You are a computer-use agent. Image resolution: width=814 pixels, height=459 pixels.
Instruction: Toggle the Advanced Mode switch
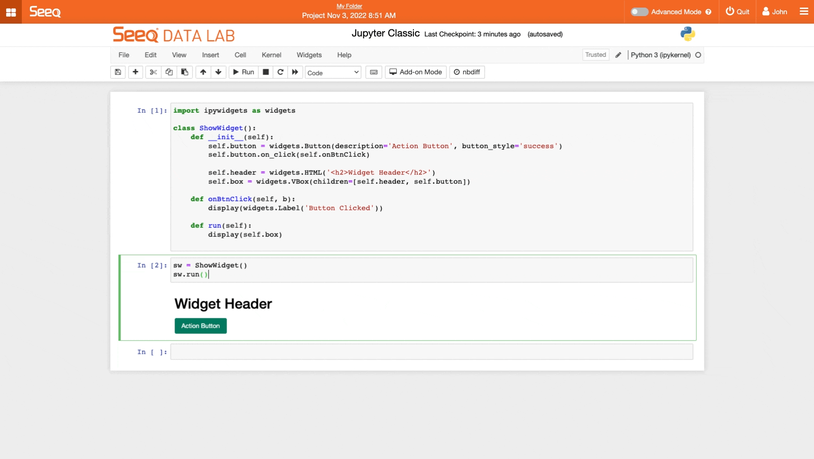tap(639, 12)
